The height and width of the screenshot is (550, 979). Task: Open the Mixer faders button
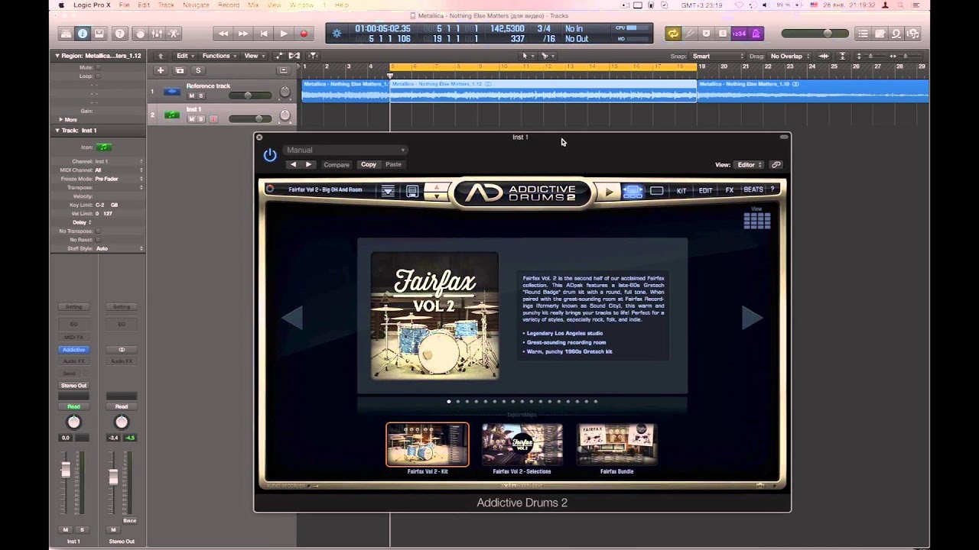pos(157,34)
